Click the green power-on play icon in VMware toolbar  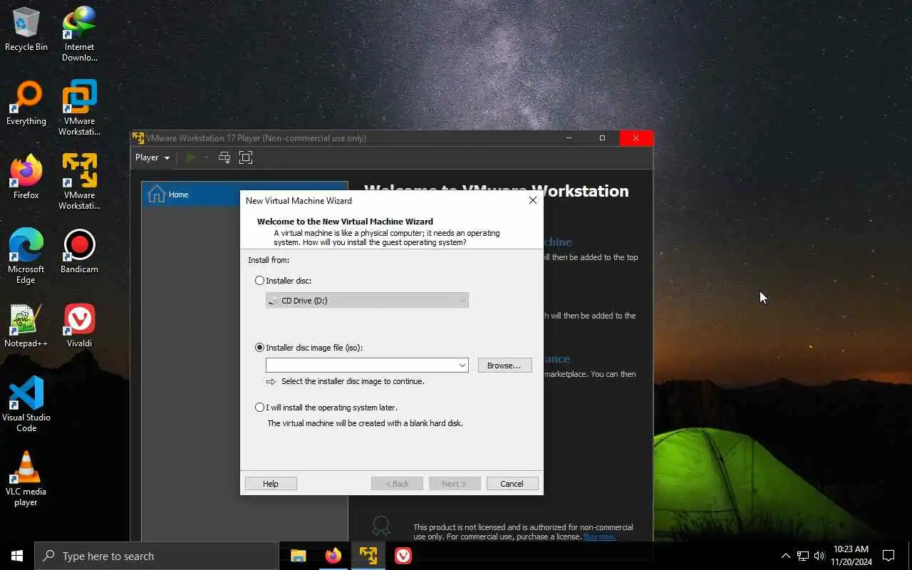coord(190,157)
